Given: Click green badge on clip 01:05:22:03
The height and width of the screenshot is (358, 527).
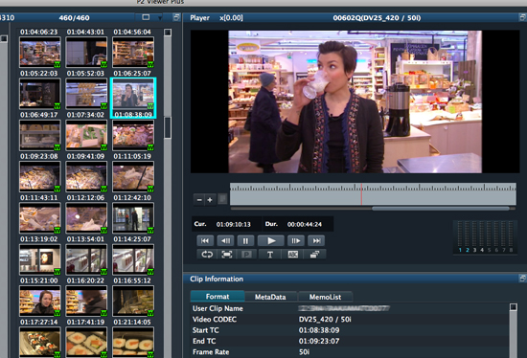Looking at the screenshot, I should (x=57, y=64).
